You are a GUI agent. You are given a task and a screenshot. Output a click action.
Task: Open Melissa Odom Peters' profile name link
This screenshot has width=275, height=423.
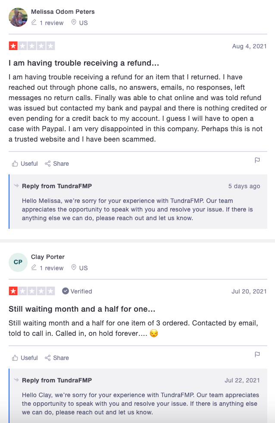click(63, 12)
